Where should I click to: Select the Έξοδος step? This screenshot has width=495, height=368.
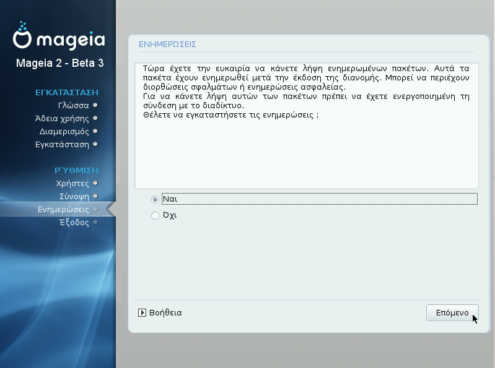[74, 222]
